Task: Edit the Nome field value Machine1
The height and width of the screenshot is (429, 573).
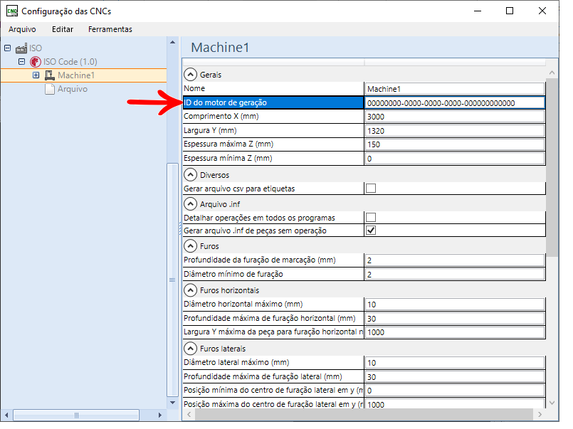Action: point(455,89)
